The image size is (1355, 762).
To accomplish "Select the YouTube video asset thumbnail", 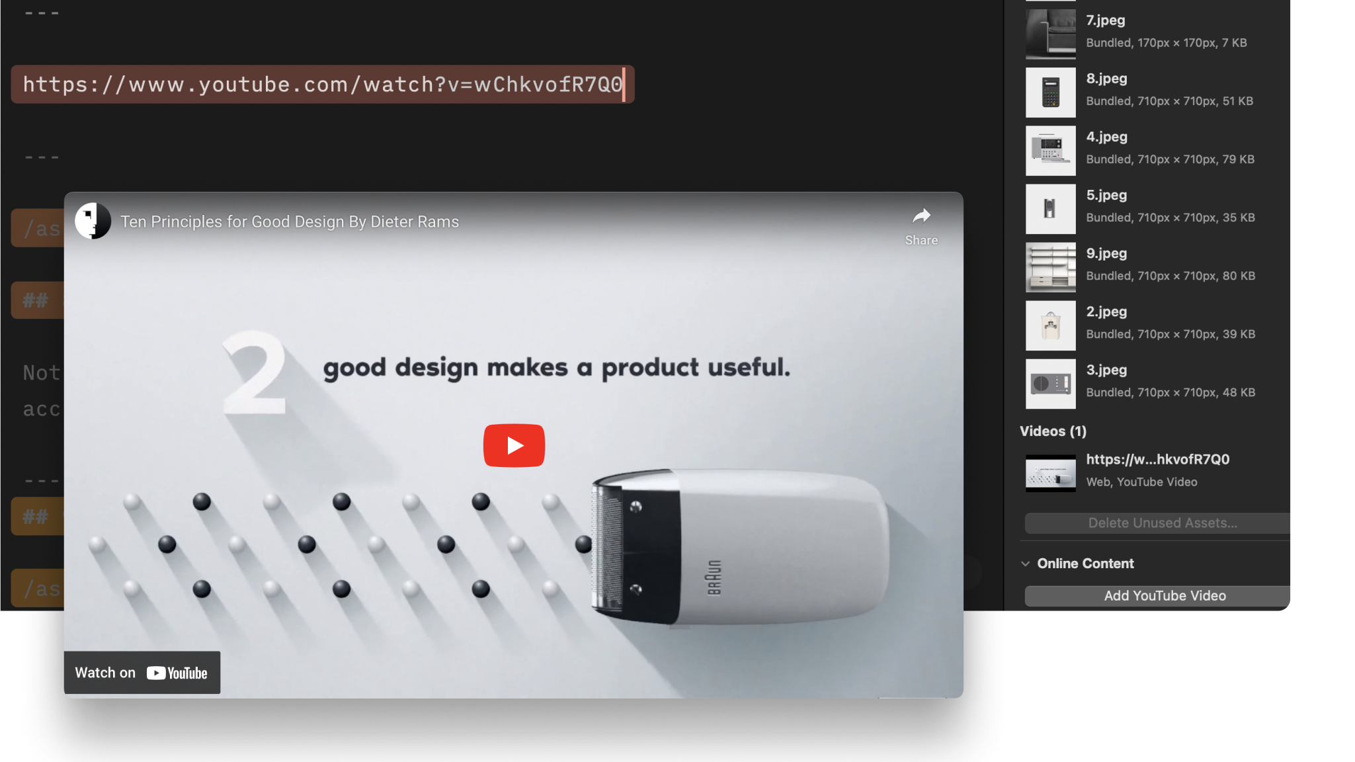I will [x=1050, y=473].
